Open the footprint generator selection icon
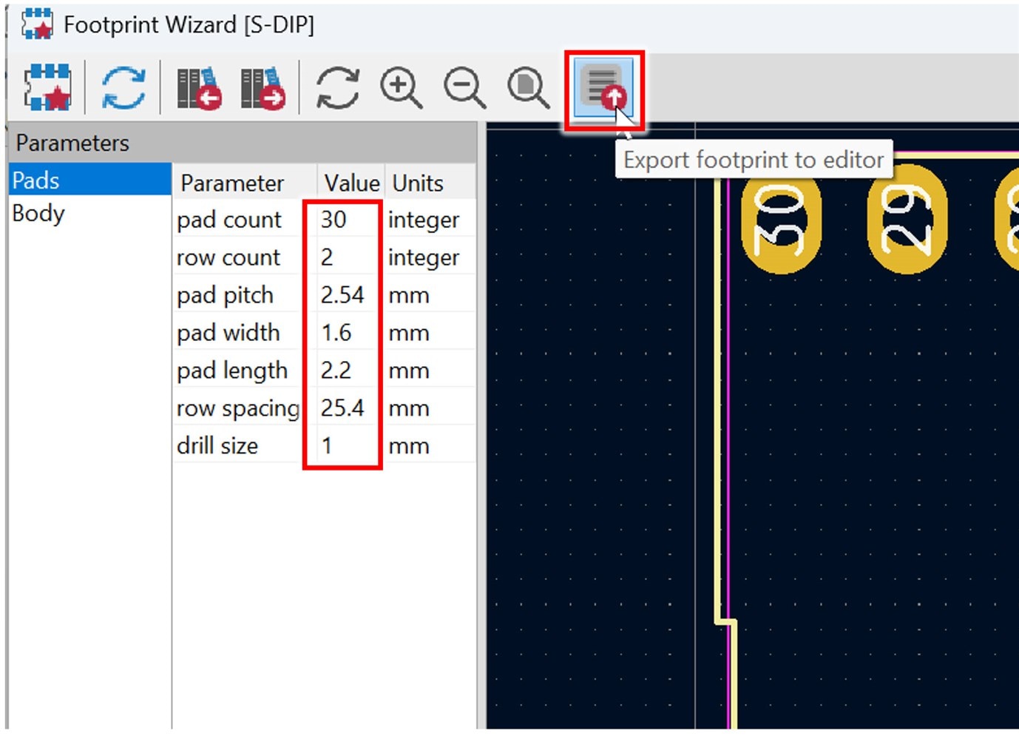The height and width of the screenshot is (739, 1019). pyautogui.click(x=48, y=87)
